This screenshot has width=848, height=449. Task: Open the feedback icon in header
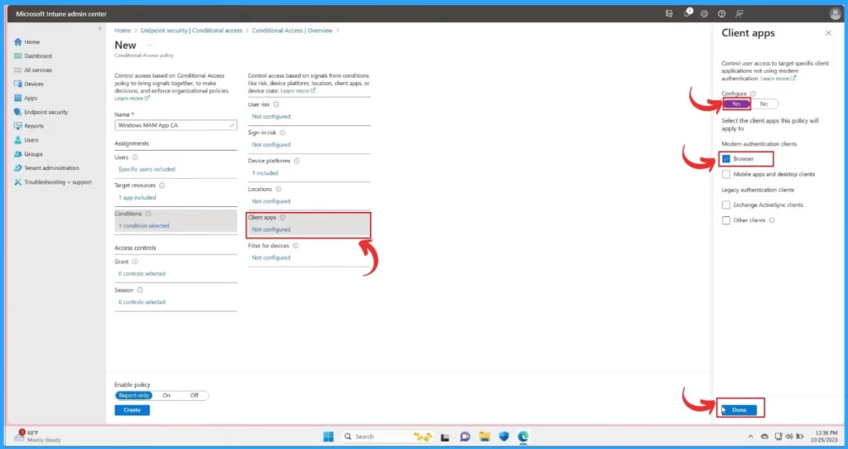pos(739,13)
